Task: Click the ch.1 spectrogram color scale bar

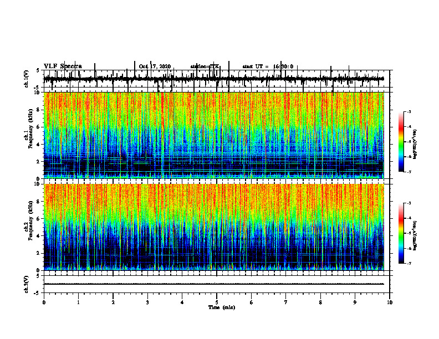Action: click(401, 142)
